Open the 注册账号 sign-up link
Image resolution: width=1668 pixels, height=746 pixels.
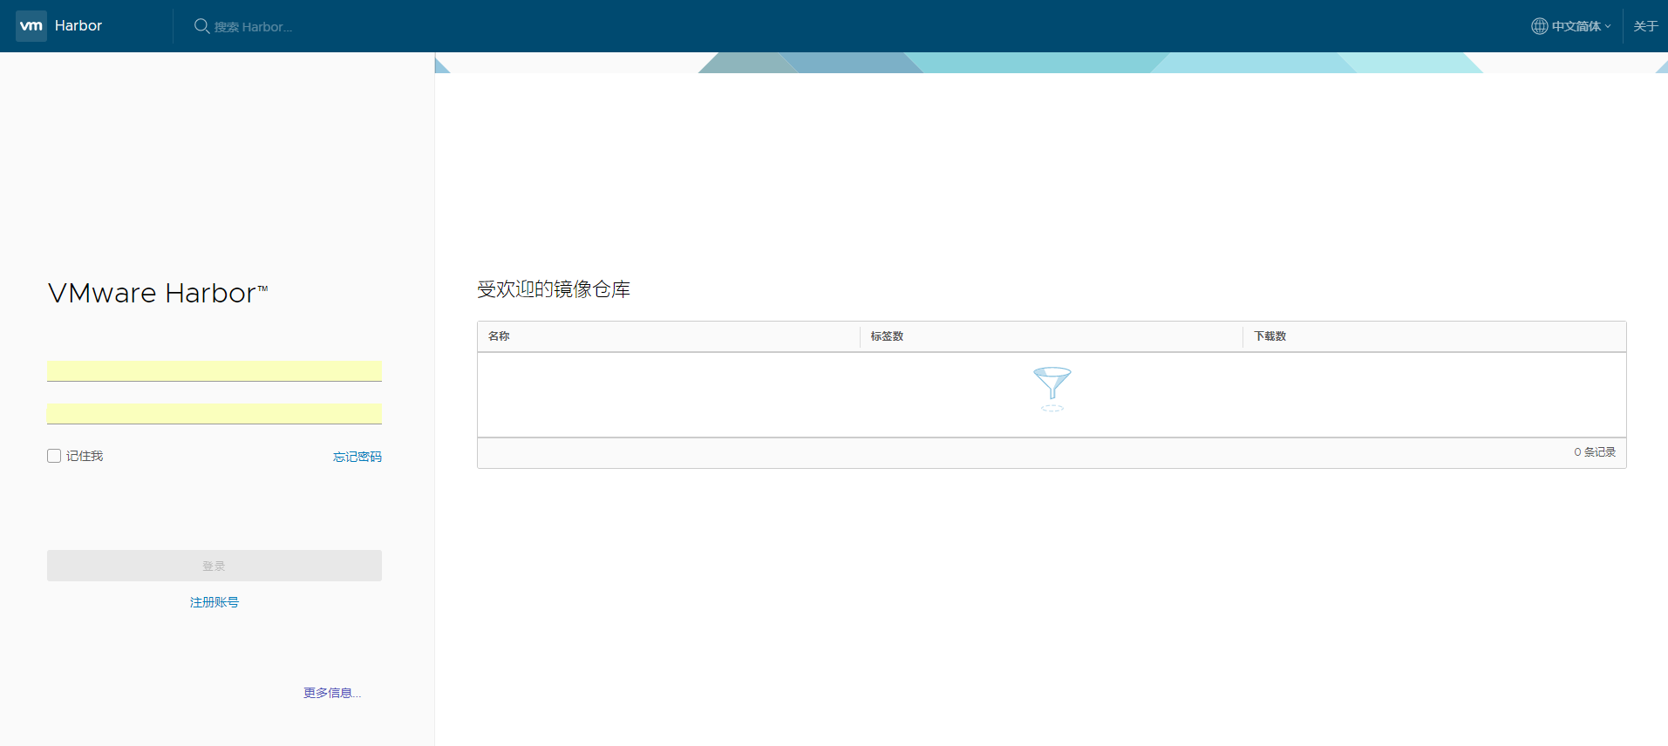coord(214,602)
